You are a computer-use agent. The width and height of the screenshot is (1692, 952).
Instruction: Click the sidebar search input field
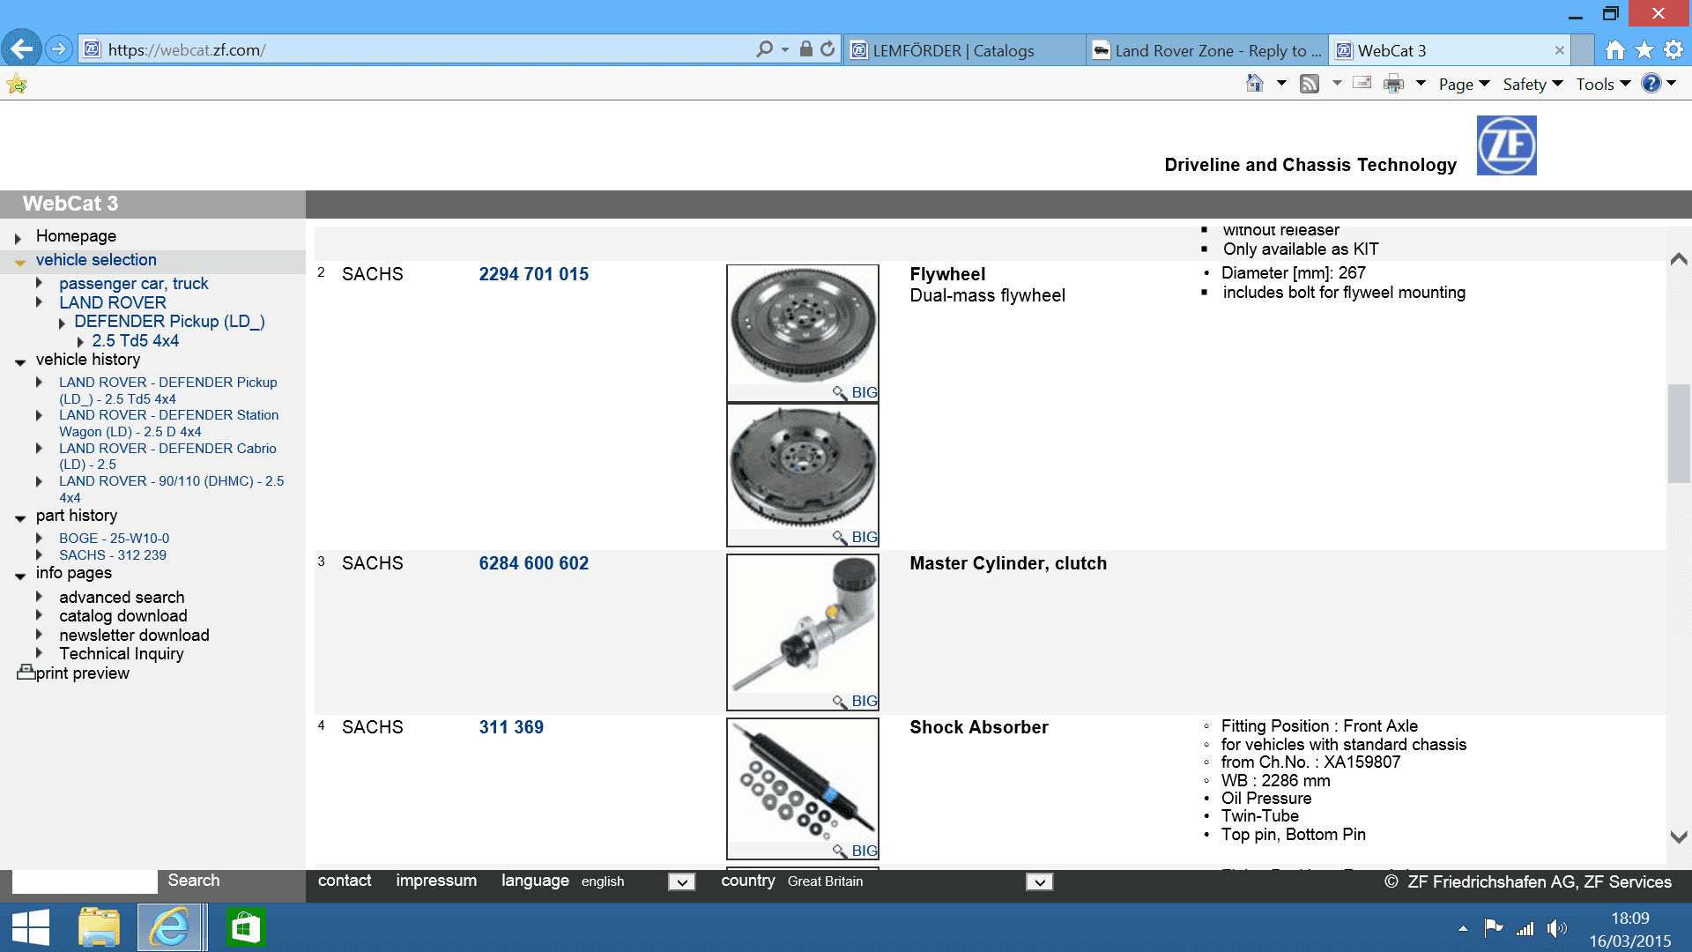pyautogui.click(x=85, y=881)
